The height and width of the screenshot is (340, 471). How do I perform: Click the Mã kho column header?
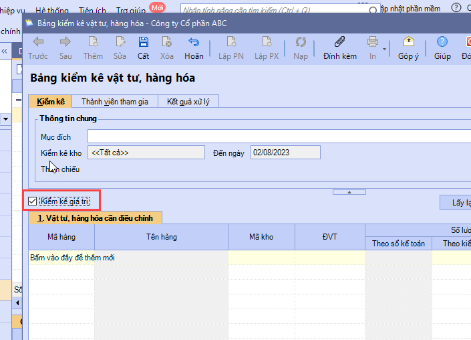pyautogui.click(x=261, y=237)
